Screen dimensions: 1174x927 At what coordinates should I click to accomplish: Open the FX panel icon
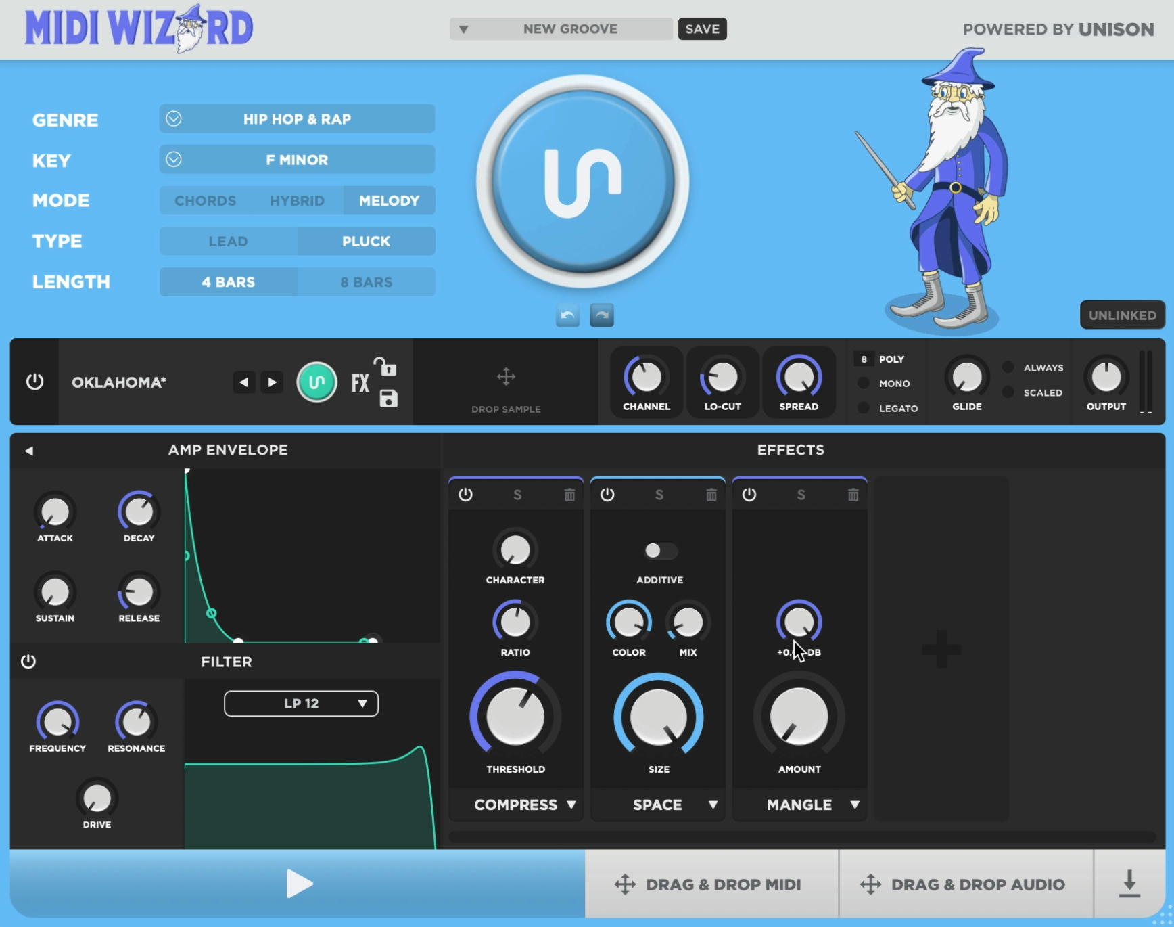(x=360, y=383)
